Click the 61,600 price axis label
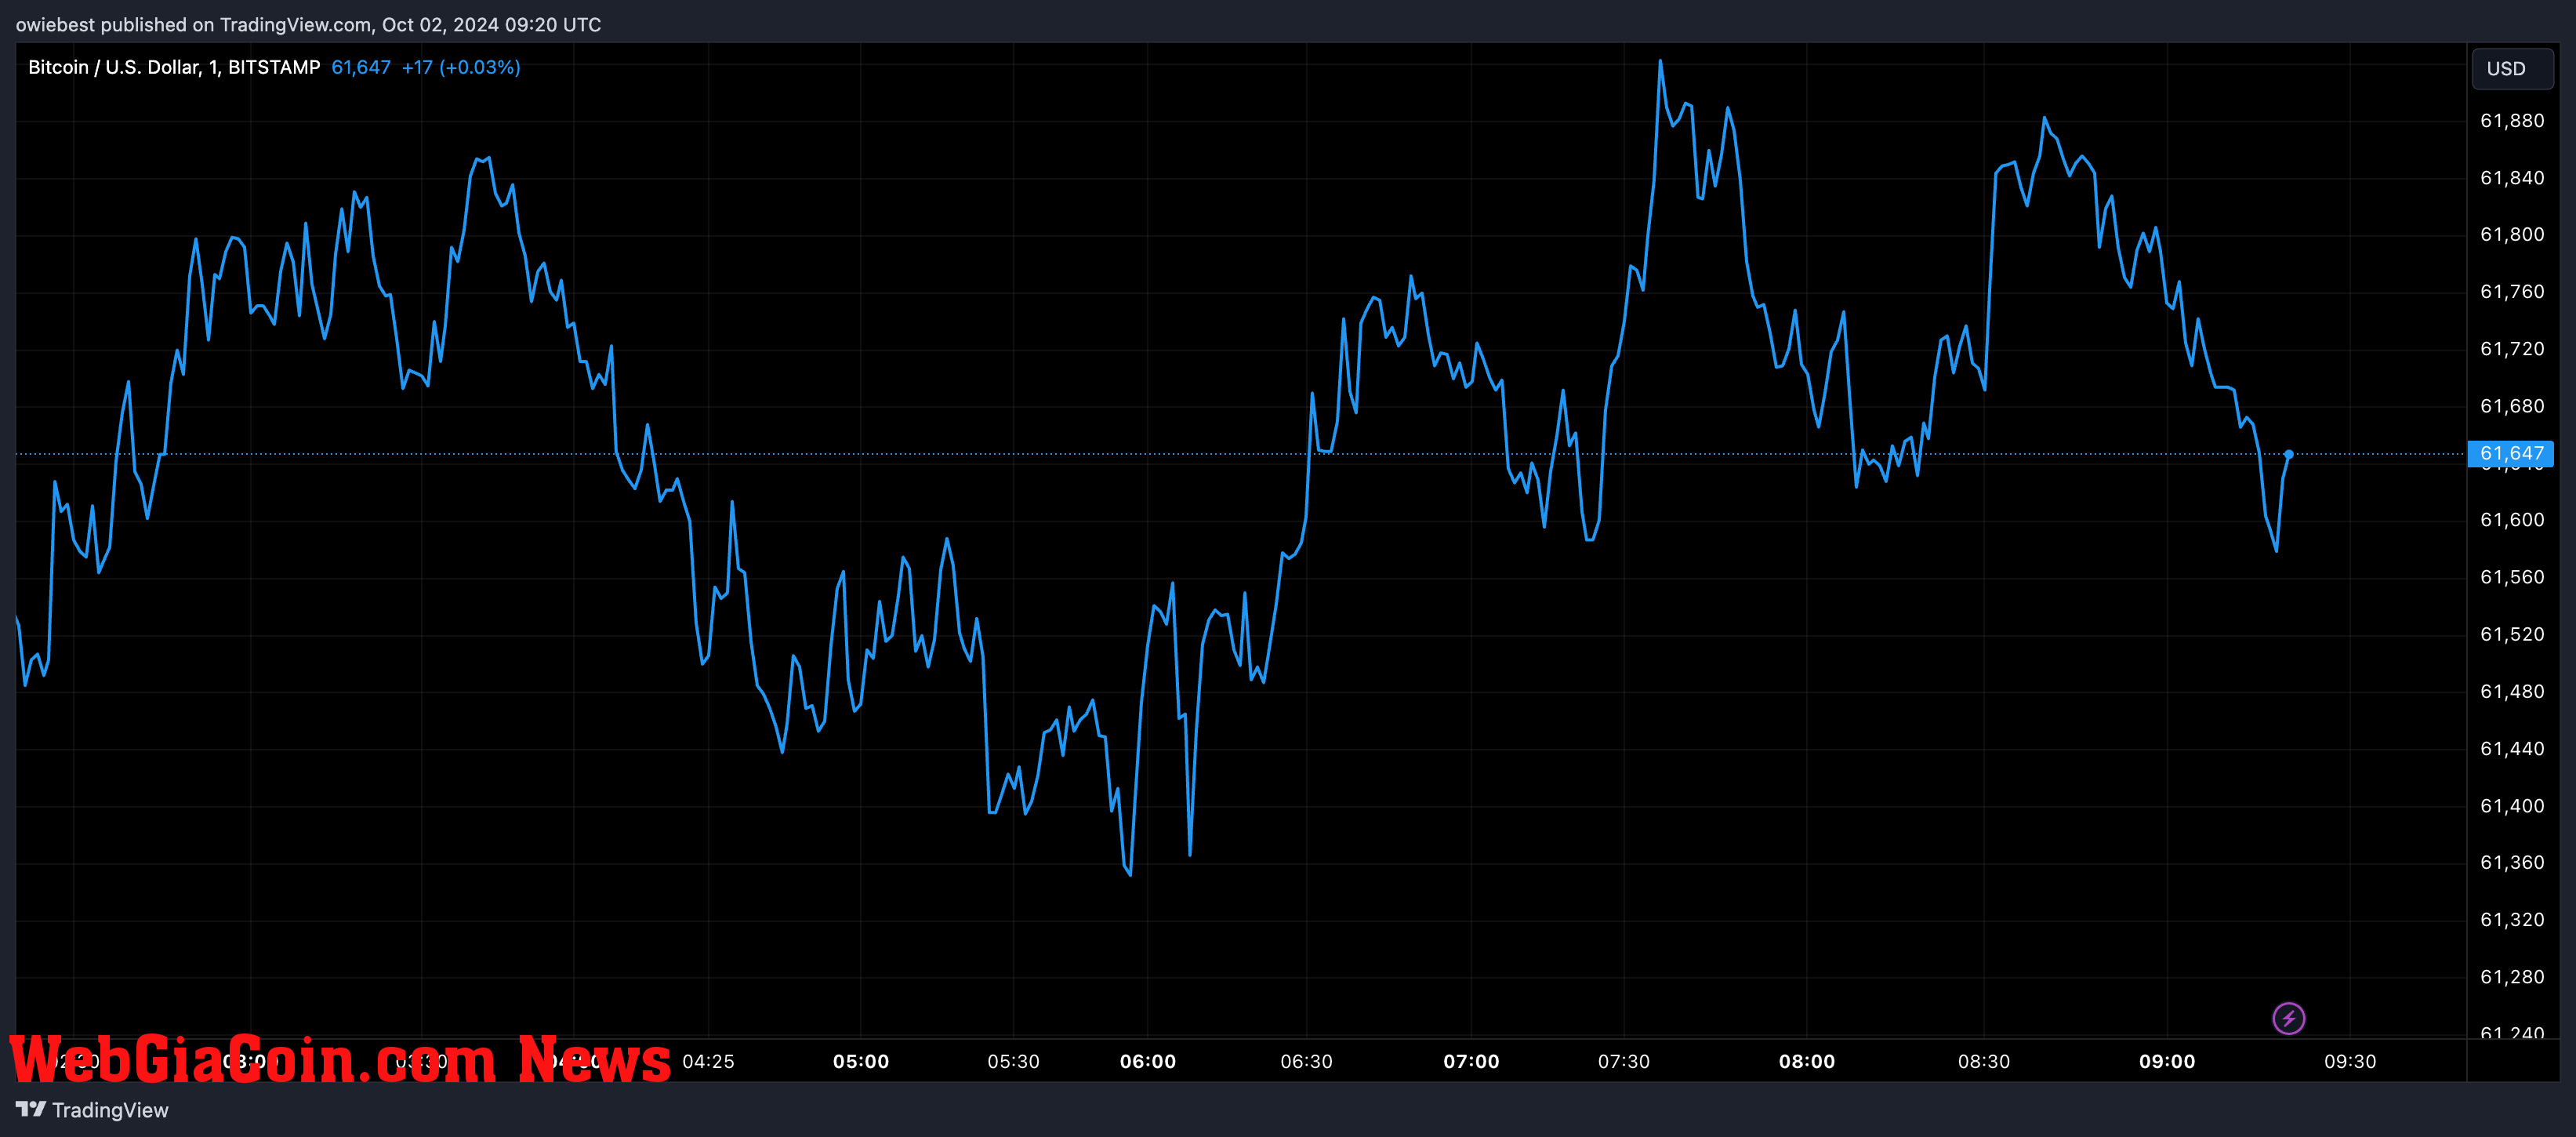Screen dimensions: 2576x1137 coord(2512,519)
